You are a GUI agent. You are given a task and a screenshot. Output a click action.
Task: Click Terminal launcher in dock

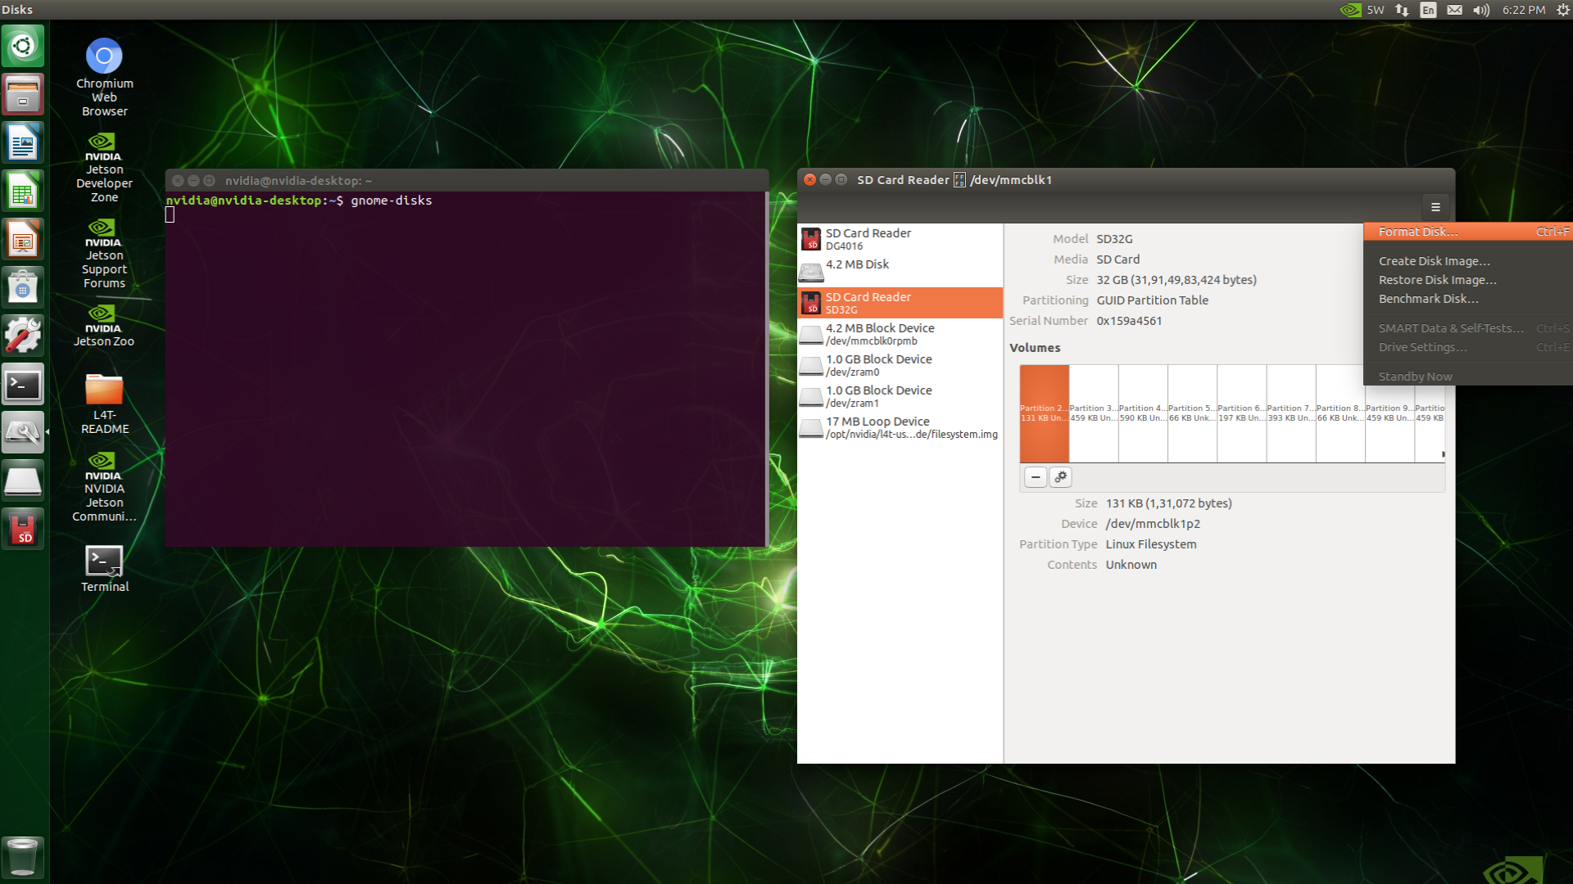click(23, 385)
